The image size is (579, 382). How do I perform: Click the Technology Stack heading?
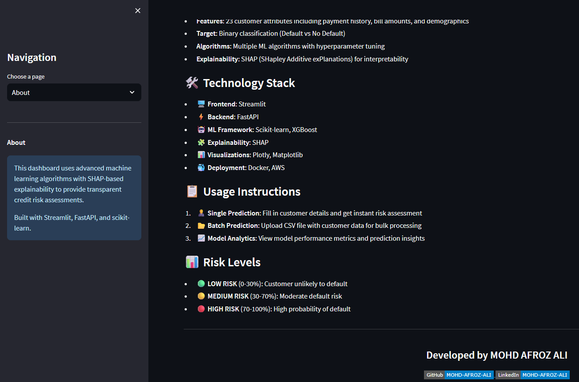tap(249, 83)
